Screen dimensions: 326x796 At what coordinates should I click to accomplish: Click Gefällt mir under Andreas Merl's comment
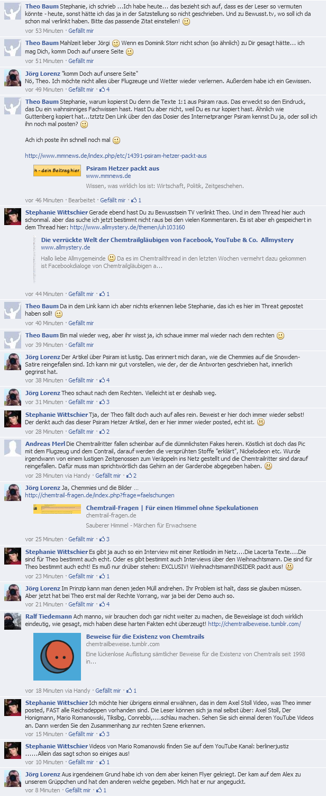click(108, 476)
